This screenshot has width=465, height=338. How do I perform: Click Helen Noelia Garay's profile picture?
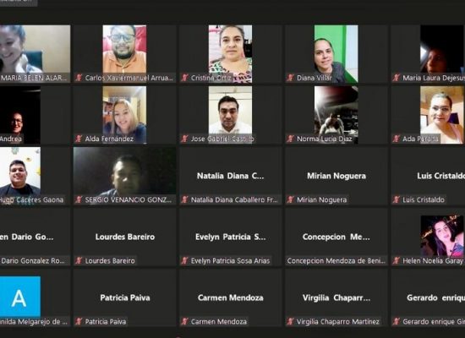click(x=442, y=236)
